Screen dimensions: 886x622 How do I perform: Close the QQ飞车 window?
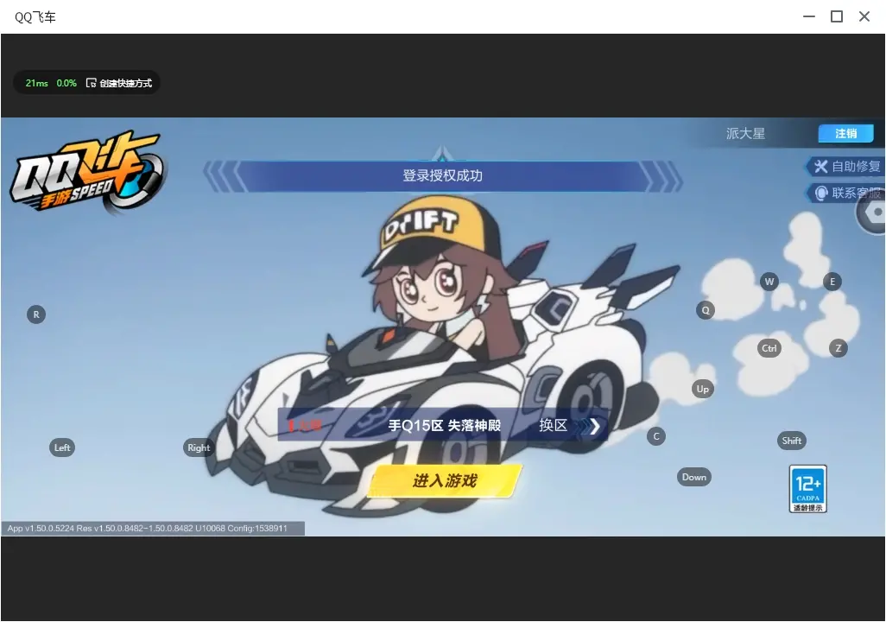(x=864, y=17)
